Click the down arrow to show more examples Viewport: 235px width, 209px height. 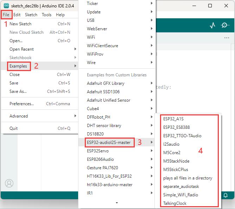pos(117,203)
